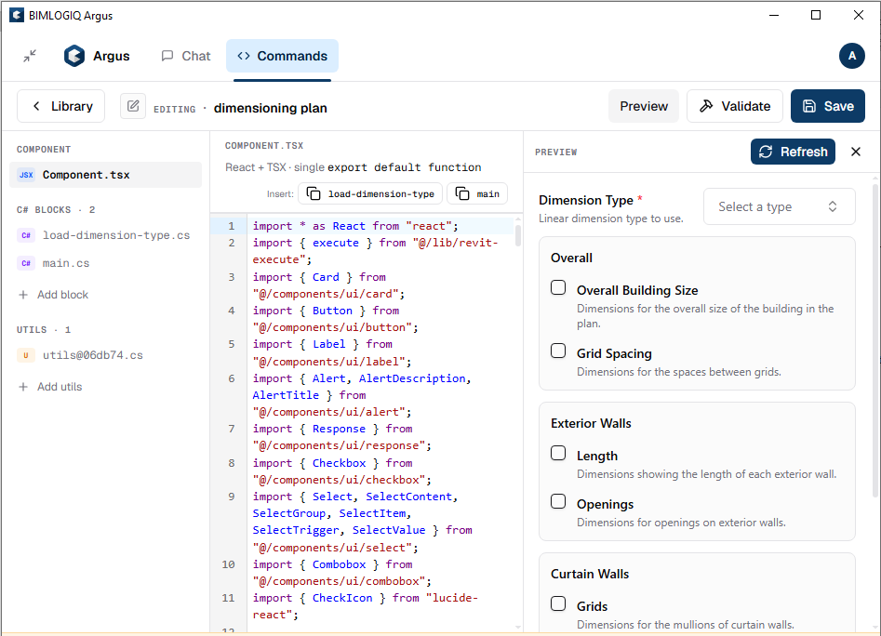Click the code brackets icon on Commands

[x=244, y=56]
